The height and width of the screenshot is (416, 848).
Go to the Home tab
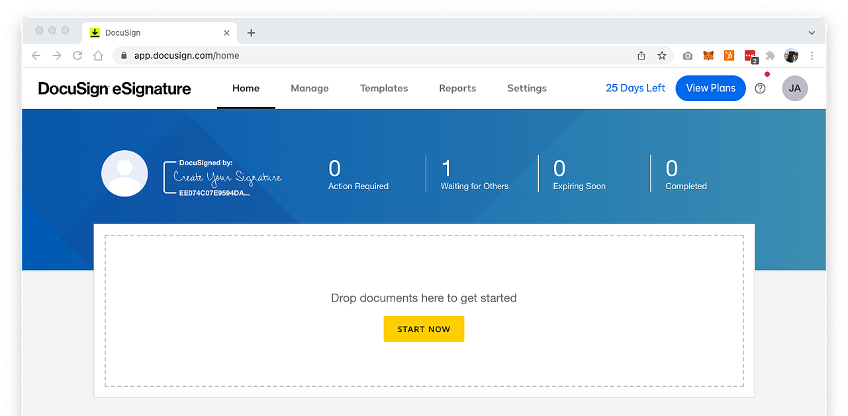(246, 88)
